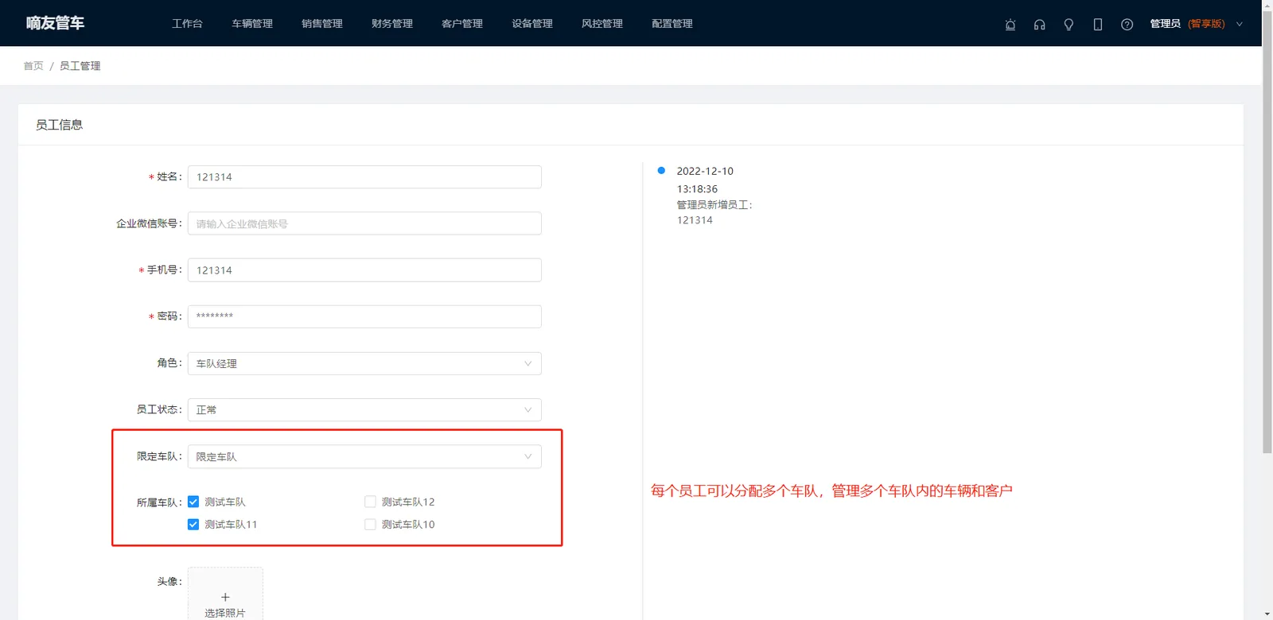1273x620 pixels.
Task: Open the 车辆管理 menu
Action: [252, 24]
